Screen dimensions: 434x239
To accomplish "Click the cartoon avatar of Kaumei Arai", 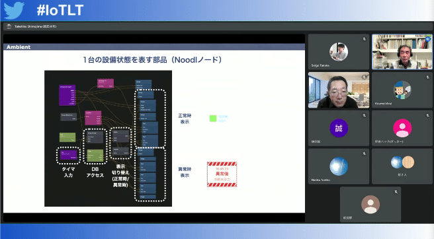I will tap(402, 90).
